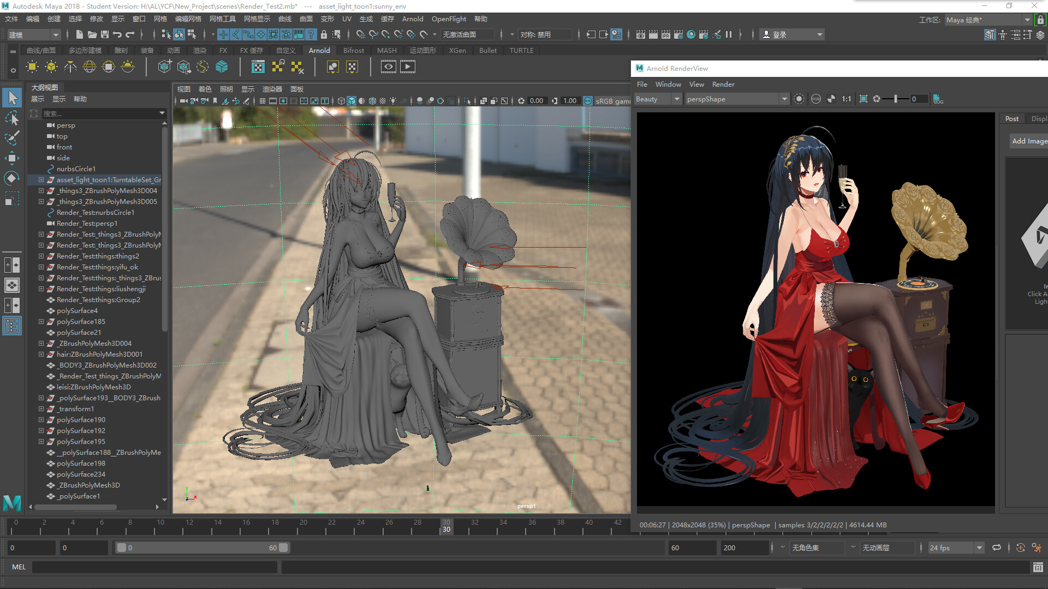The height and width of the screenshot is (589, 1048).
Task: Expand polySurface185 in outliner
Action: click(41, 321)
